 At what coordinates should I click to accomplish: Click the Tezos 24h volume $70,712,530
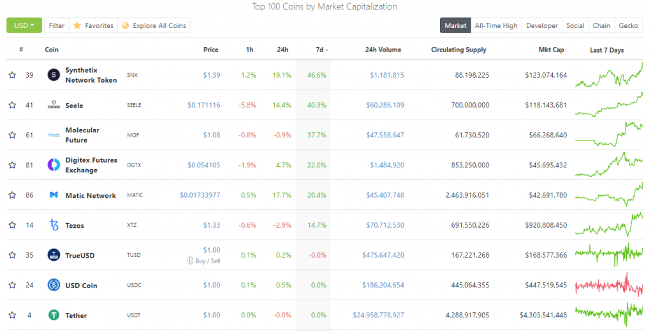(x=385, y=225)
